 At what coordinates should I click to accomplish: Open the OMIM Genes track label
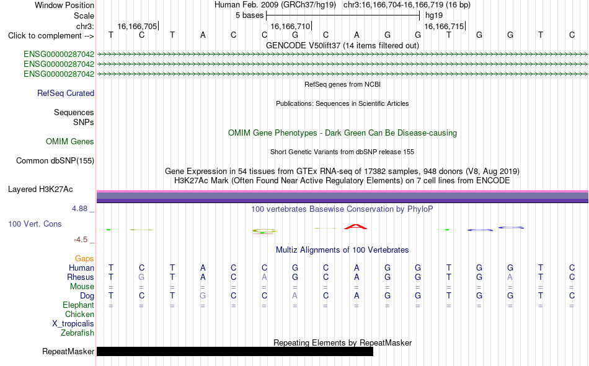[x=70, y=142]
